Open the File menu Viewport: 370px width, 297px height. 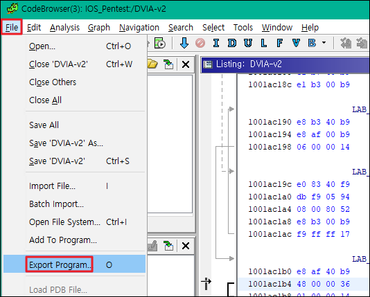(12, 27)
